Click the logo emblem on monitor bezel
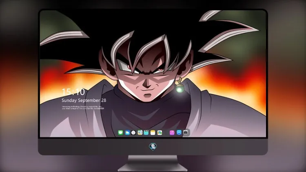Viewport: 306px width, 172px height. pyautogui.click(x=153, y=146)
